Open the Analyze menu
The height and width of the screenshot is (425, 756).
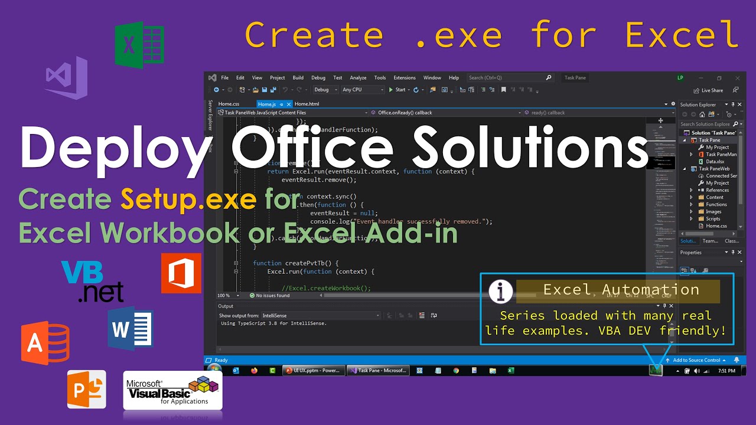pyautogui.click(x=358, y=78)
